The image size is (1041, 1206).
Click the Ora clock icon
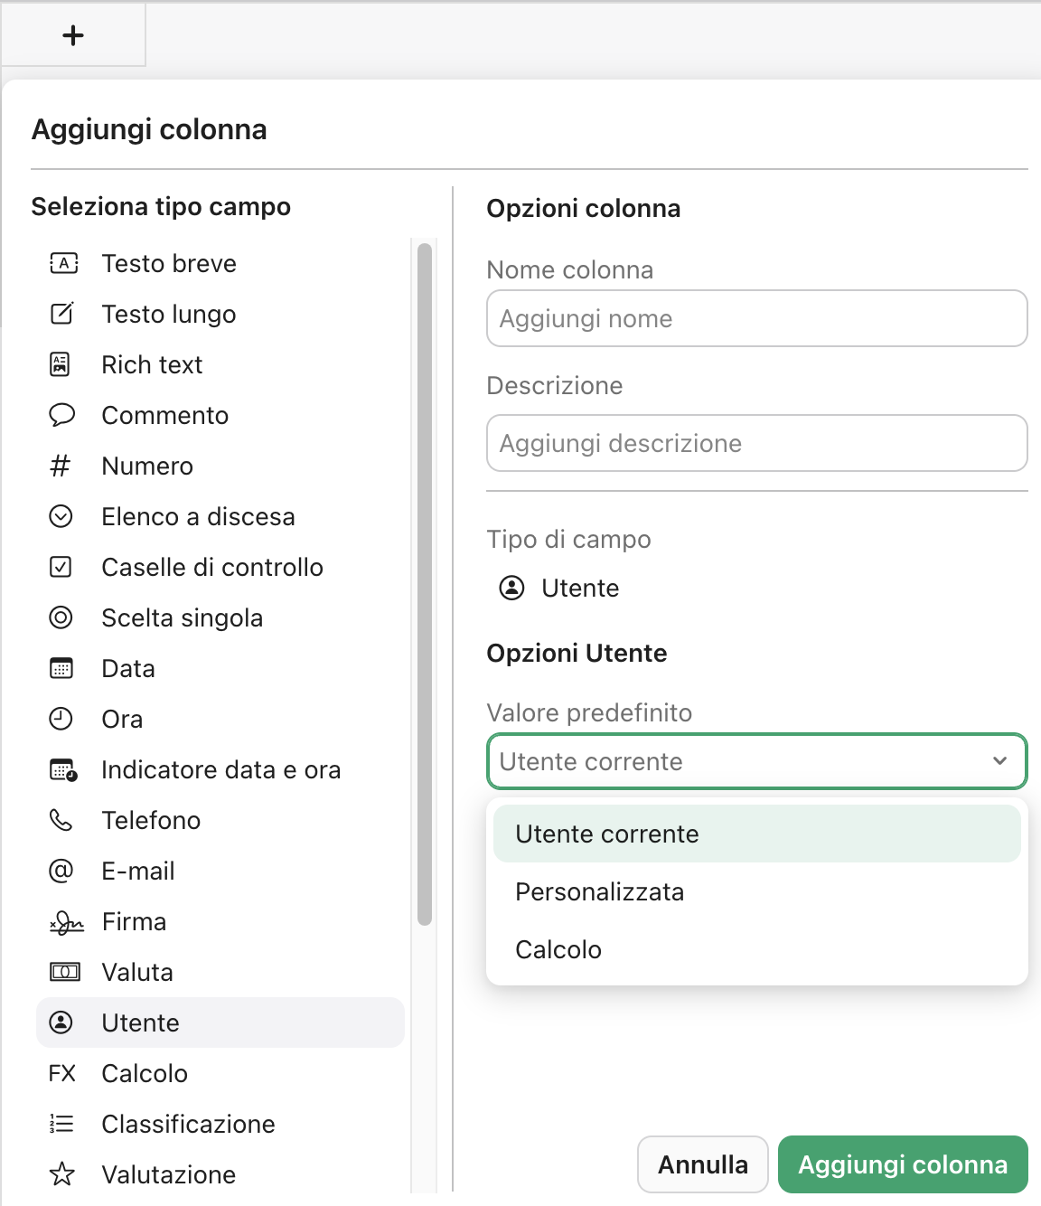[x=61, y=719]
